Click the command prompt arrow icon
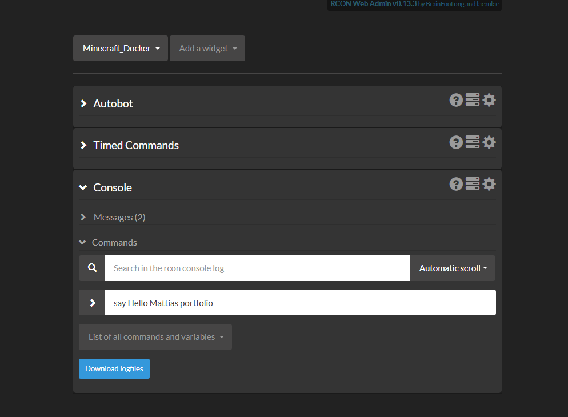568x417 pixels. pyautogui.click(x=92, y=303)
